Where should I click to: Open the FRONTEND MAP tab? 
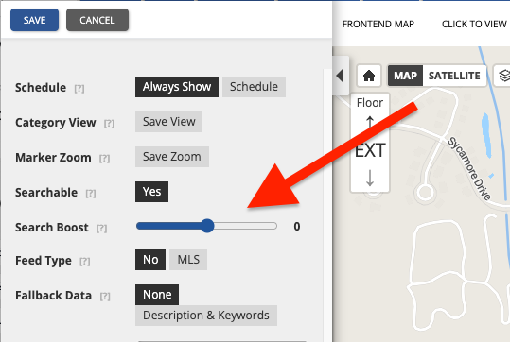coord(378,24)
